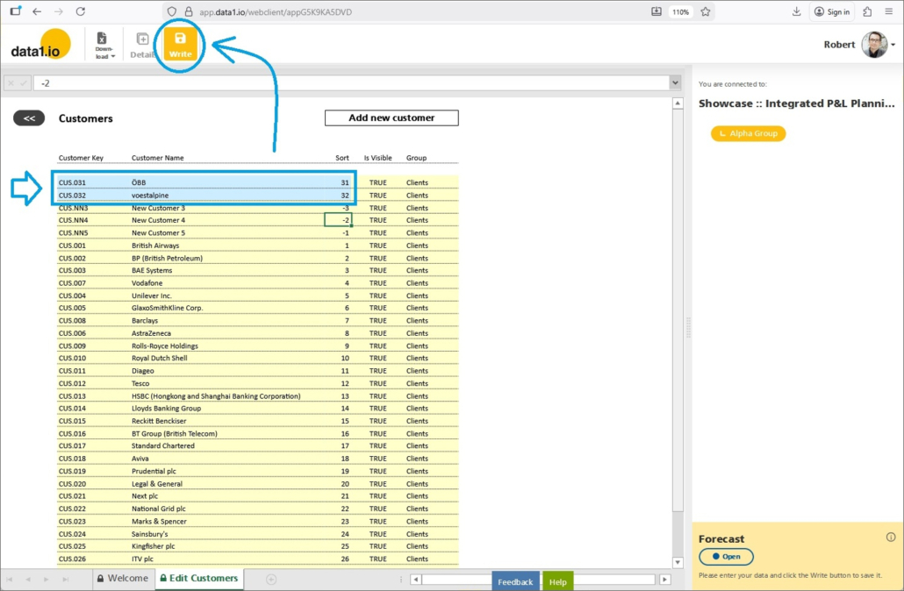Screen dimensions: 904x591
Task: Click the Forecast info icon
Action: point(891,538)
